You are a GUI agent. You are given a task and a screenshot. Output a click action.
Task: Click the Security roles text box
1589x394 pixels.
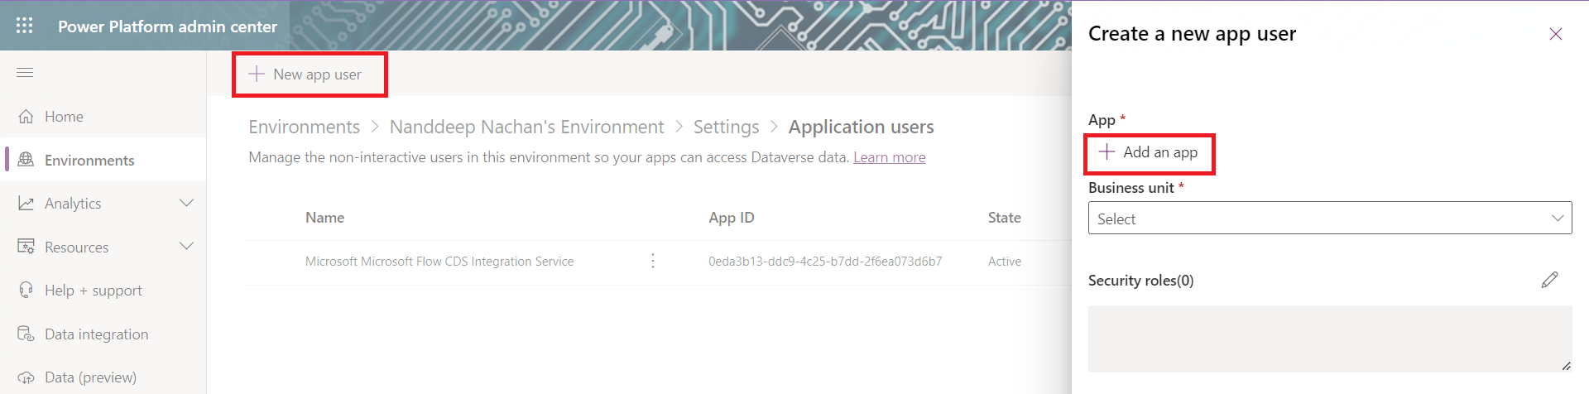(x=1329, y=338)
